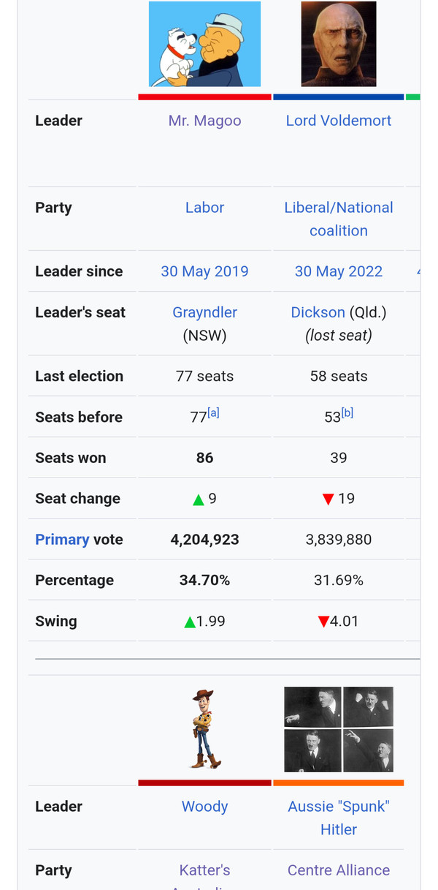Open the four-photo black-and-white collage
Viewport: 438px width, 890px height.
tap(339, 729)
